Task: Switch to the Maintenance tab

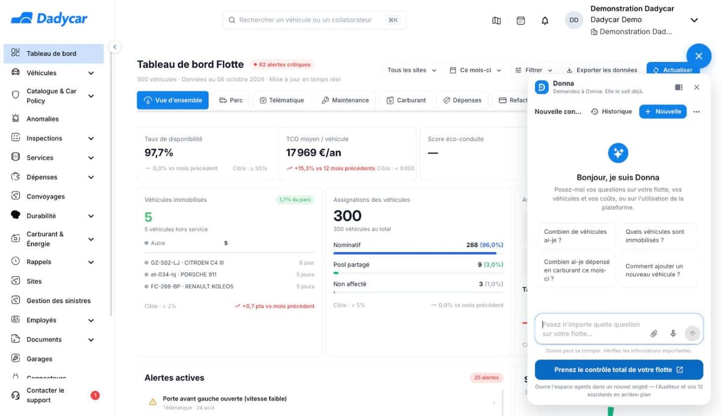Action: click(x=345, y=100)
